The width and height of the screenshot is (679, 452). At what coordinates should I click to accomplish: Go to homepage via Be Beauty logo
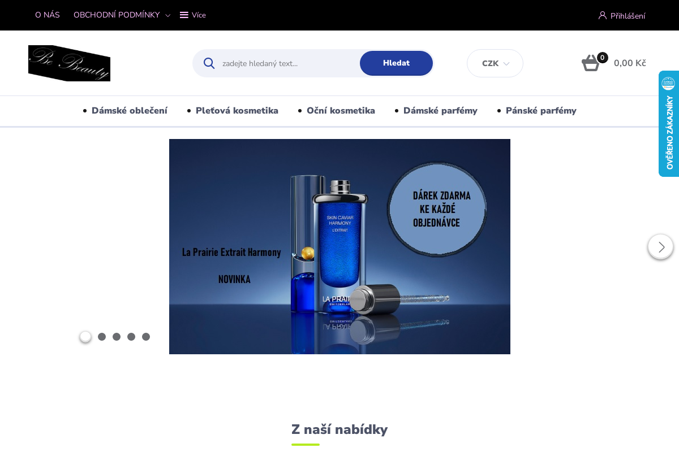(69, 63)
